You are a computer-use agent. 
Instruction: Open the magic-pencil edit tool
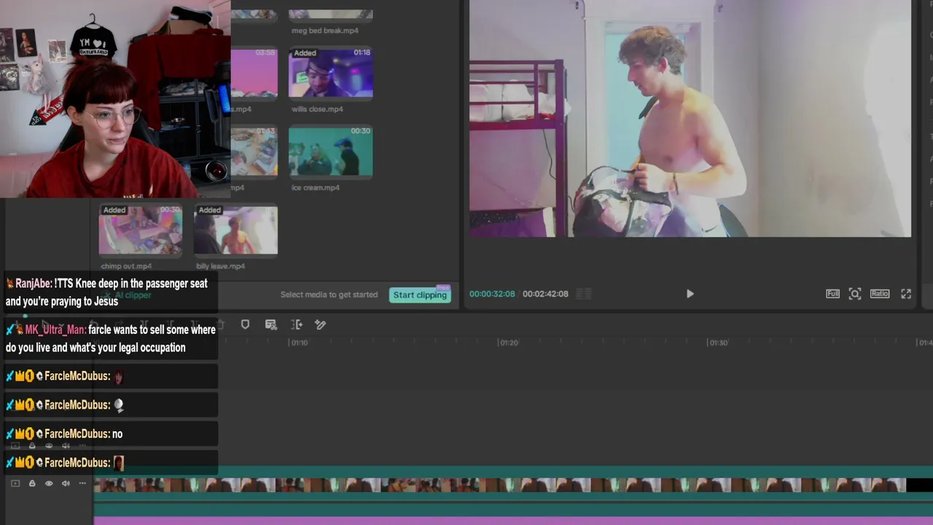(320, 324)
